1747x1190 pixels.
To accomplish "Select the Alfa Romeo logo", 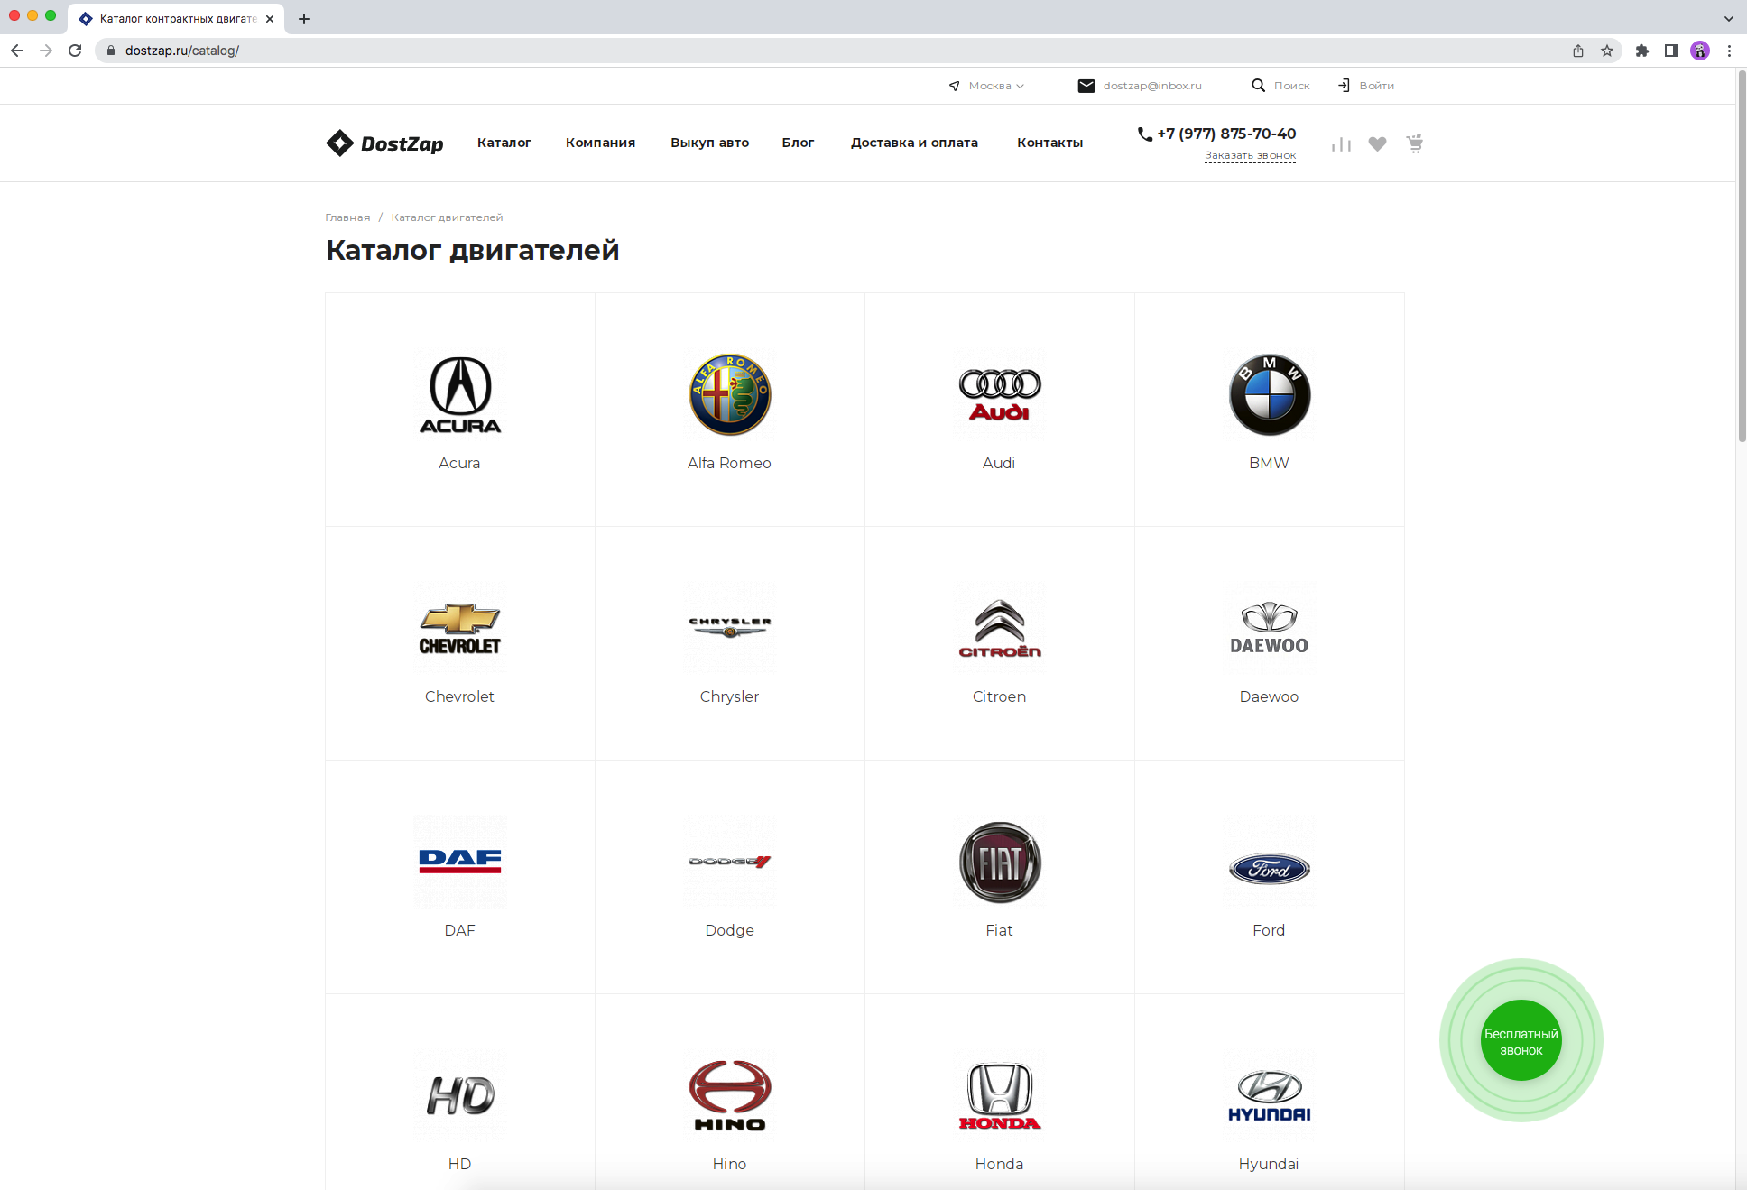I will [x=729, y=394].
